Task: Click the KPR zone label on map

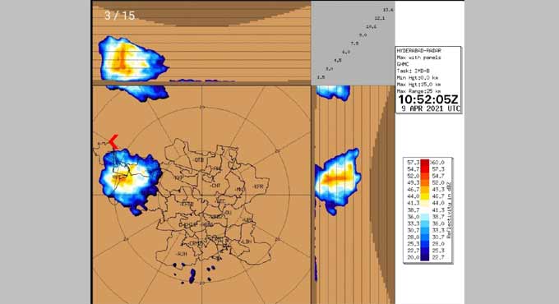Action: (x=258, y=187)
